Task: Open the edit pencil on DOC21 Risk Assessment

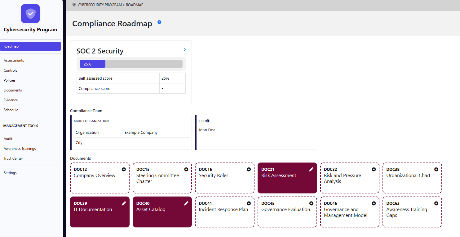Action: pyautogui.click(x=311, y=169)
